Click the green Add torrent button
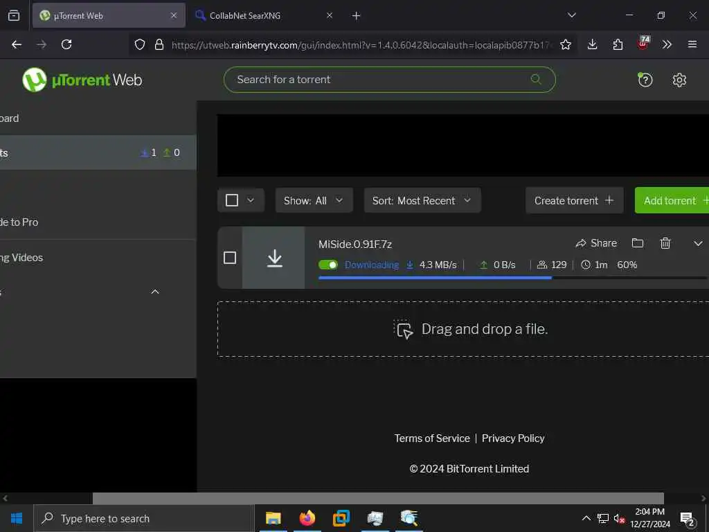The width and height of the screenshot is (709, 532). (x=672, y=200)
